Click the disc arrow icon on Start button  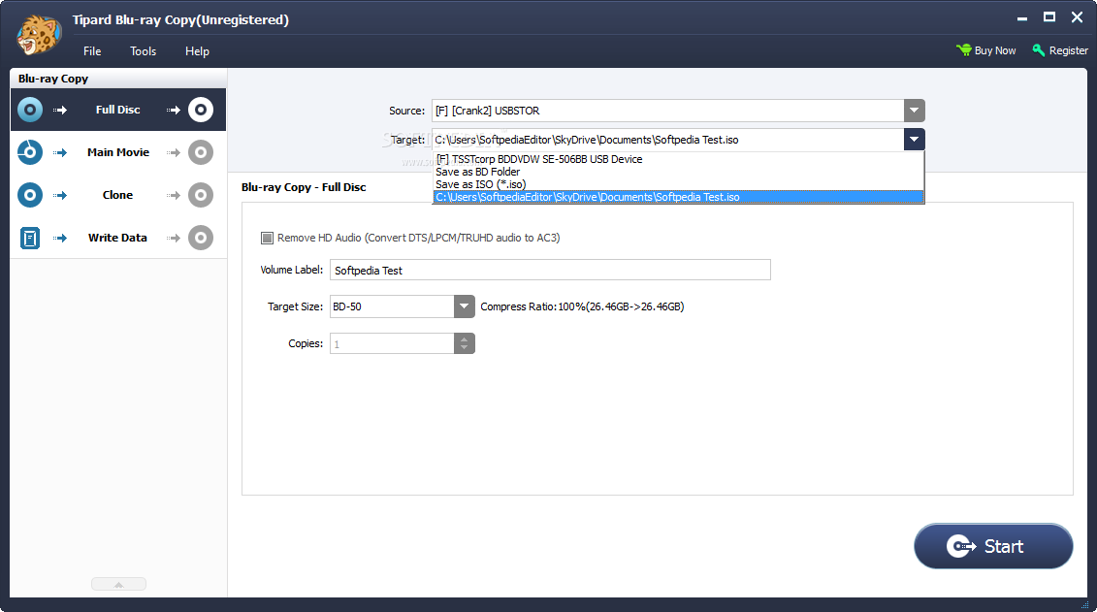[961, 546]
